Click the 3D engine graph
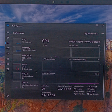 coord(57,52)
